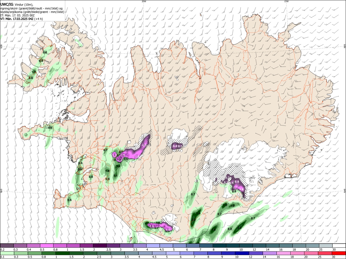Click the 'rigning/skúrir' legend description line
Screen dimensions: 346x259
tap(31, 8)
